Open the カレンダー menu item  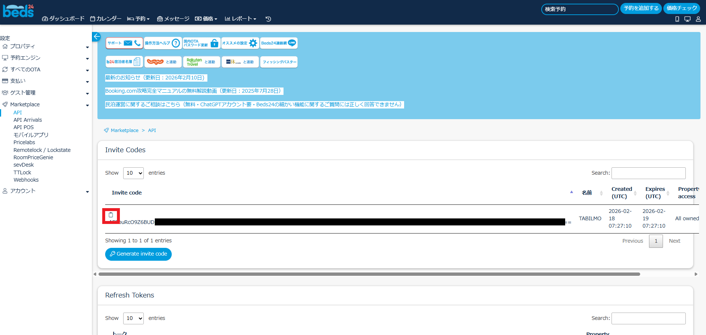coord(106,19)
